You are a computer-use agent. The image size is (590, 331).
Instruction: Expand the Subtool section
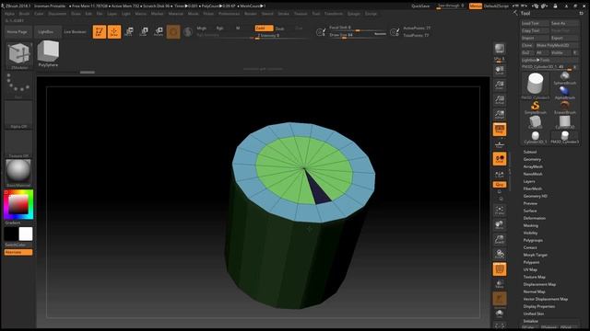tap(530, 152)
